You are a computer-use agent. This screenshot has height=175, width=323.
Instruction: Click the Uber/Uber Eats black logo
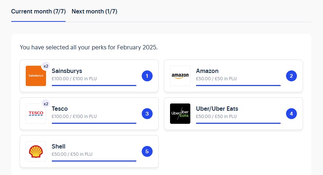[x=180, y=114]
